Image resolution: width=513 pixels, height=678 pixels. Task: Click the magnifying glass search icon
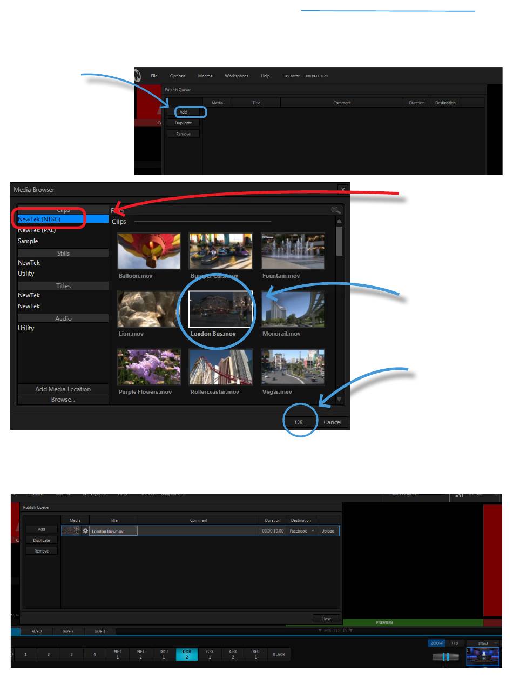click(x=336, y=210)
